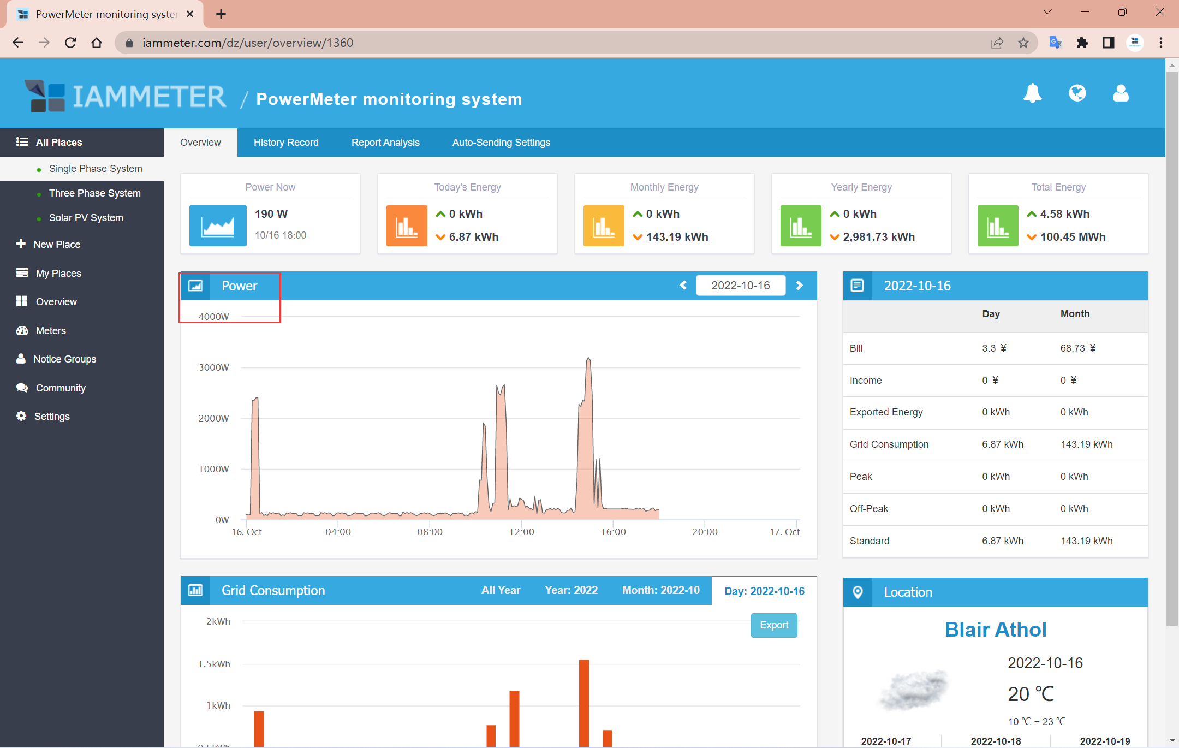Open Report Analysis tab

pyautogui.click(x=385, y=143)
